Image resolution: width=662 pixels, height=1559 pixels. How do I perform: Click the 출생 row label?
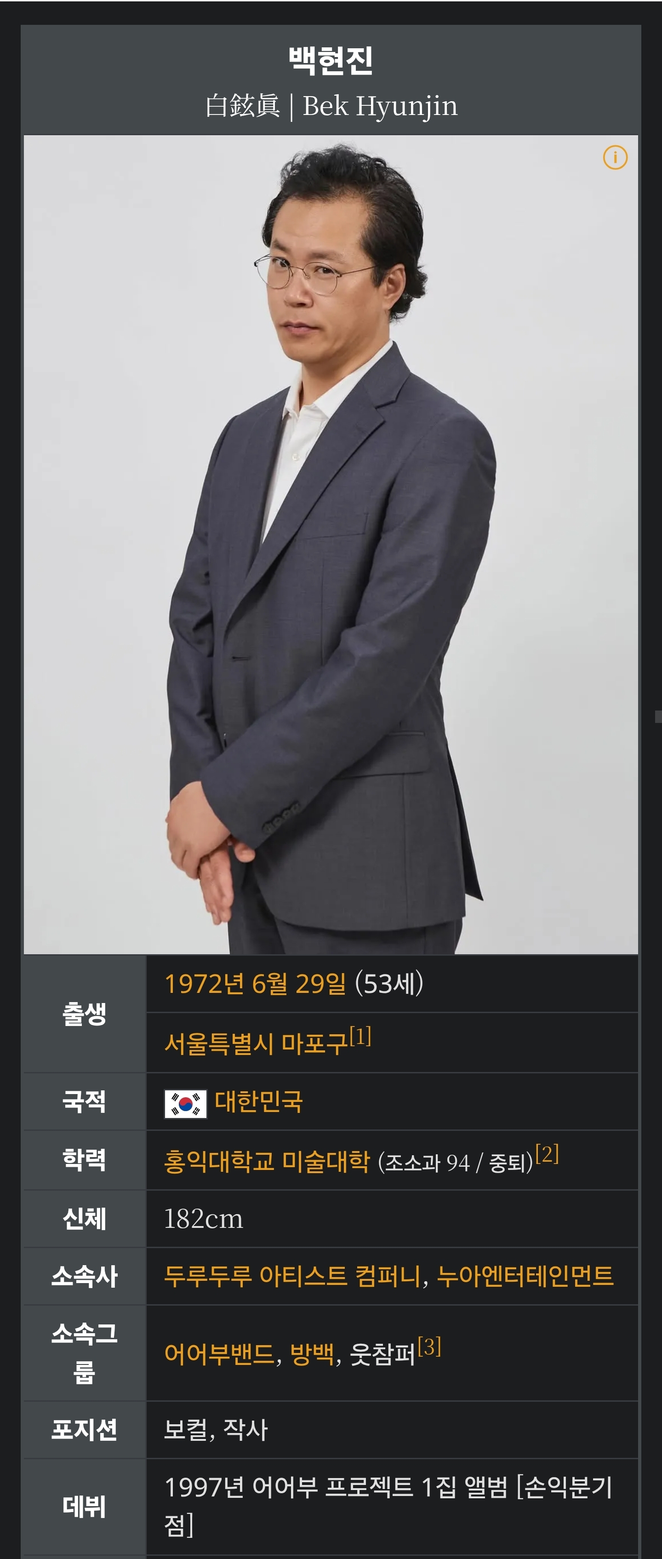tap(84, 1014)
